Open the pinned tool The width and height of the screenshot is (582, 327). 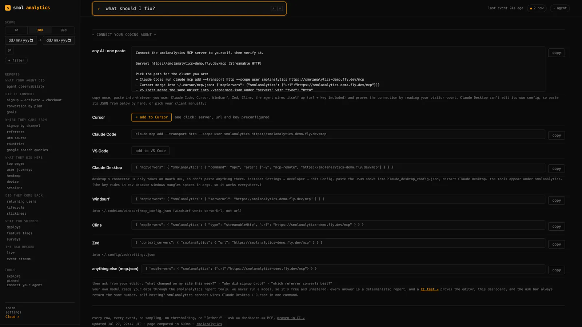pos(12,280)
